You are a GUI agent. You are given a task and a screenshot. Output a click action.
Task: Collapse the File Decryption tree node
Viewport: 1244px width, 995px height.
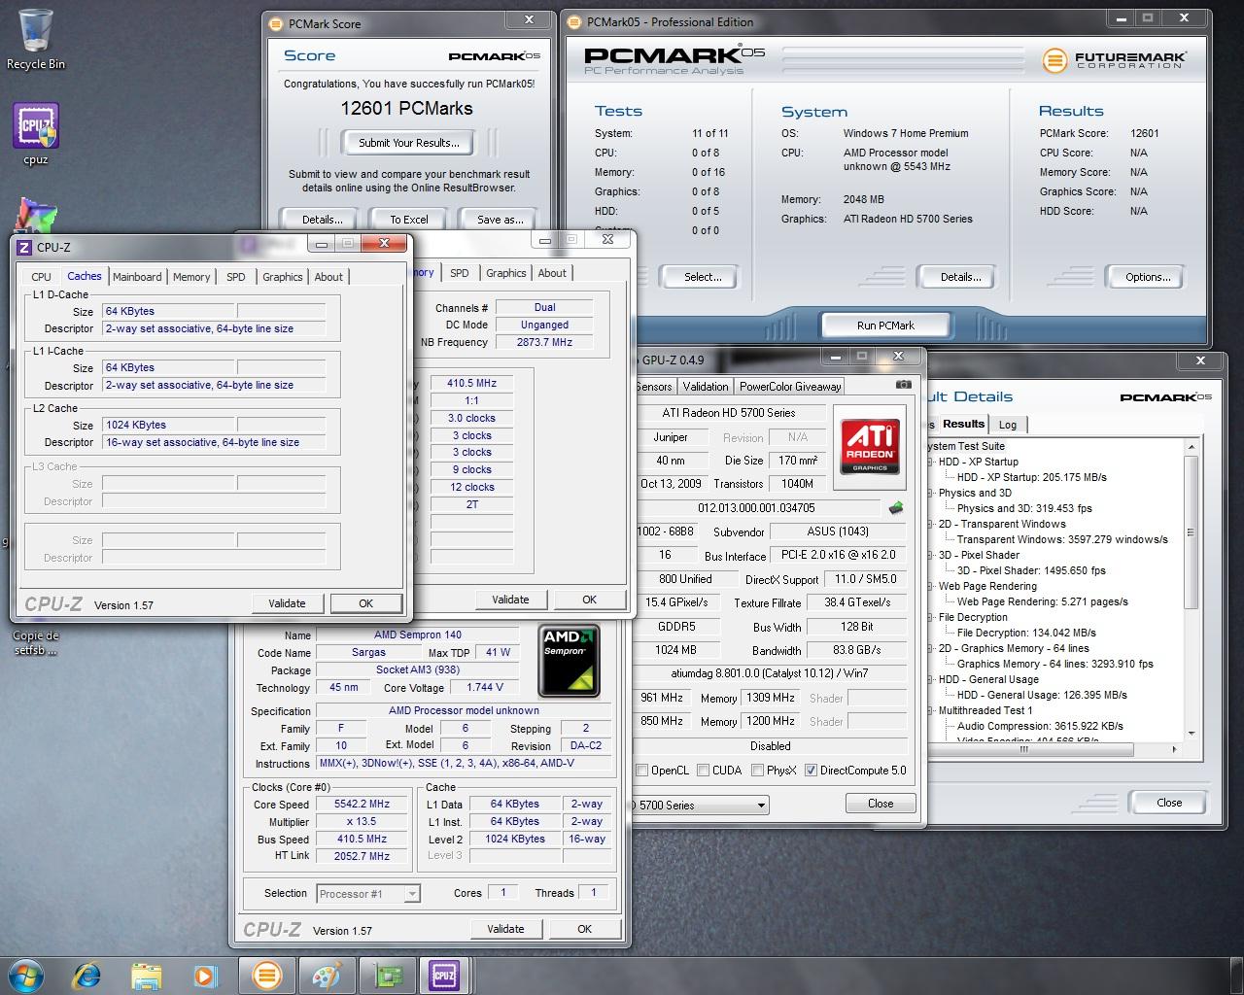pyautogui.click(x=931, y=618)
